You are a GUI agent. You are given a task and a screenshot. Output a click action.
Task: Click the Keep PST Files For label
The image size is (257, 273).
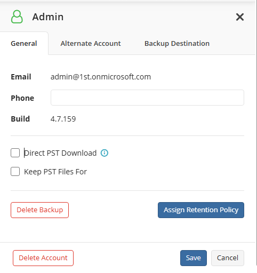[x=55, y=172]
